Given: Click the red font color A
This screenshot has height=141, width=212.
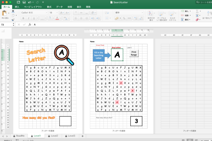Looking at the screenshot, I should coord(57,18).
